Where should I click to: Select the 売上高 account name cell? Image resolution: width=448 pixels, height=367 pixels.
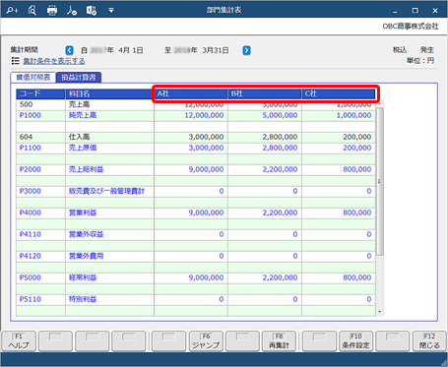click(x=109, y=104)
